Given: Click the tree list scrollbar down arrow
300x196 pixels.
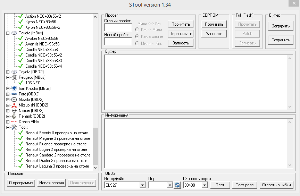Looking at the screenshot, I should coord(95,168).
